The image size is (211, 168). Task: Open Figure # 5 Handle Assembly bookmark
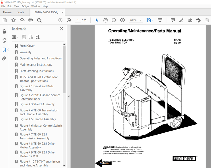[x=38, y=119]
